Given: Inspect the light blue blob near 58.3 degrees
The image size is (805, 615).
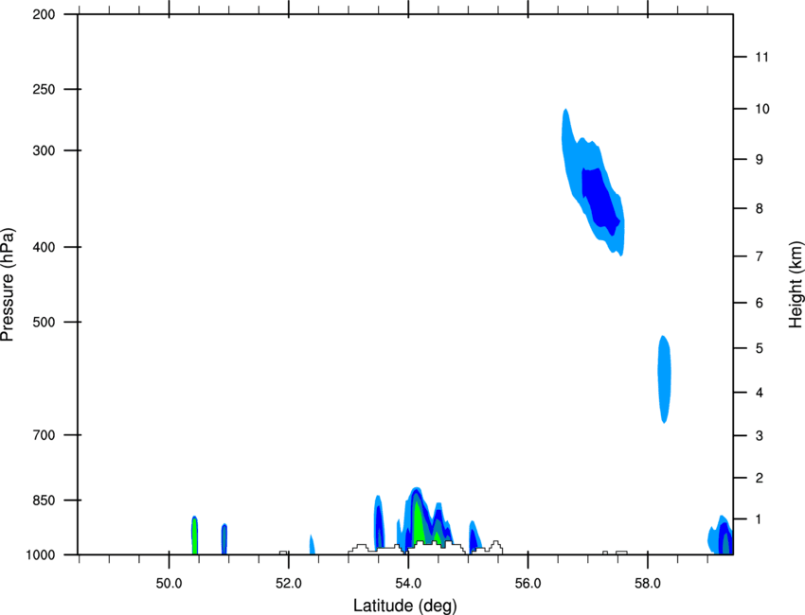Looking at the screenshot, I should [664, 379].
